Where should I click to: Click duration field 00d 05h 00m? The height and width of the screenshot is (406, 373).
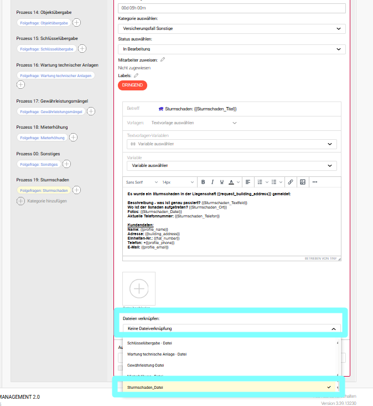coord(232,8)
